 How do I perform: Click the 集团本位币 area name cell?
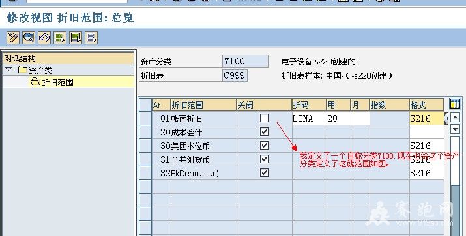[203, 146]
